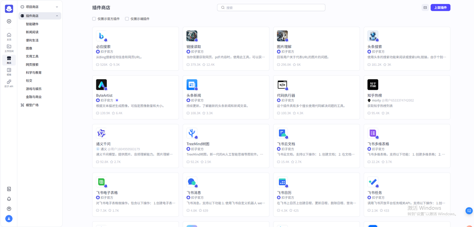Enable 仅展示官方插件 checkbox
The image size is (474, 227).
[x=94, y=19]
